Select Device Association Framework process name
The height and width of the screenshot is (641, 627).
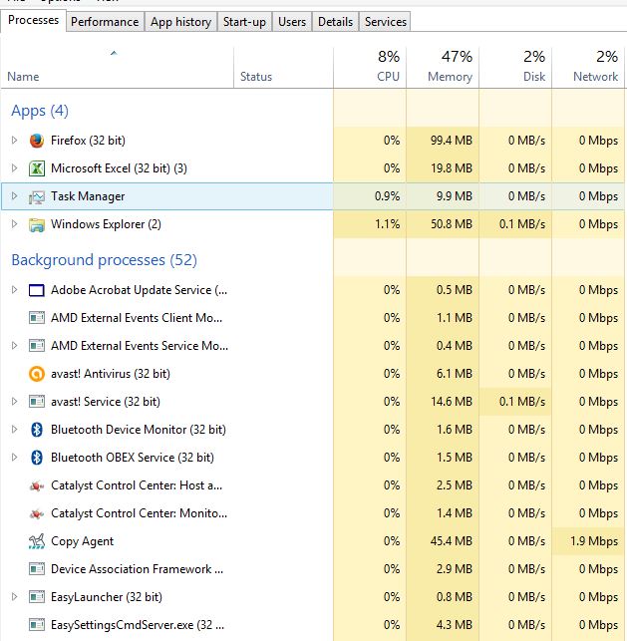point(137,569)
